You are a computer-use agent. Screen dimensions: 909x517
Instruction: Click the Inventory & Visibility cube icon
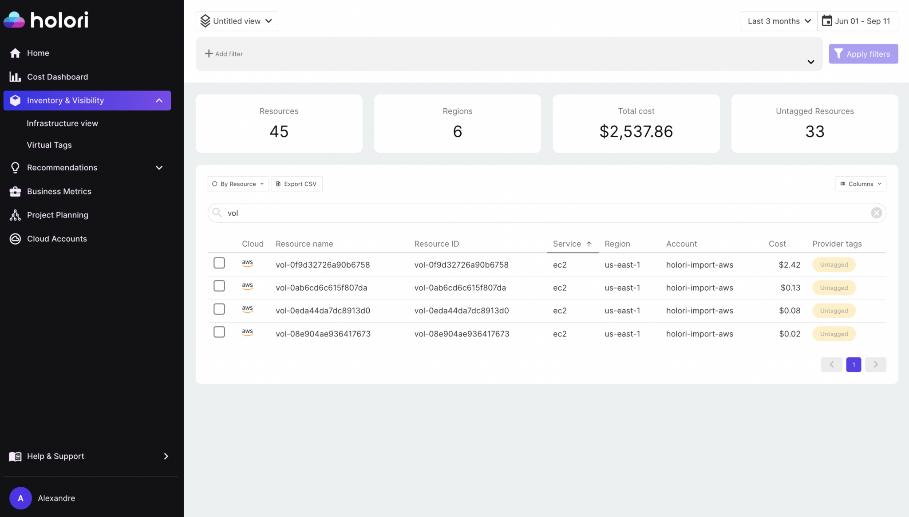(x=15, y=100)
